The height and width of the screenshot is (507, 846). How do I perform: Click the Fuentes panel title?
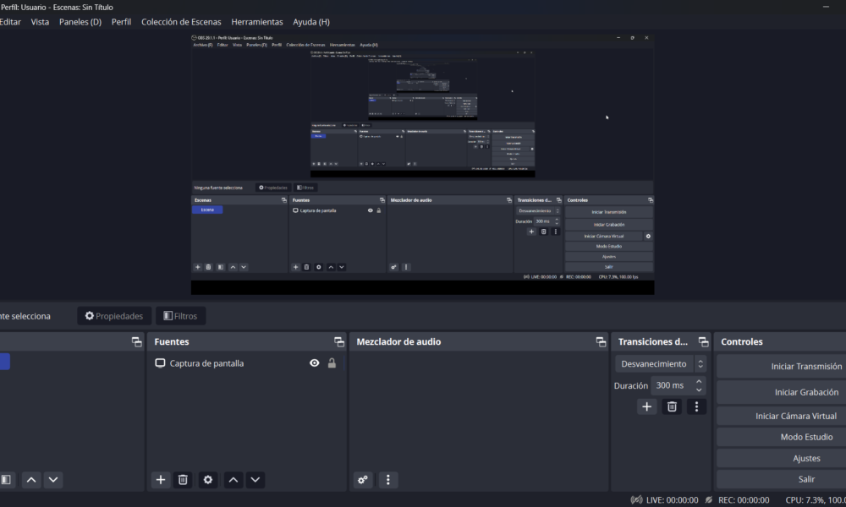[x=172, y=341]
